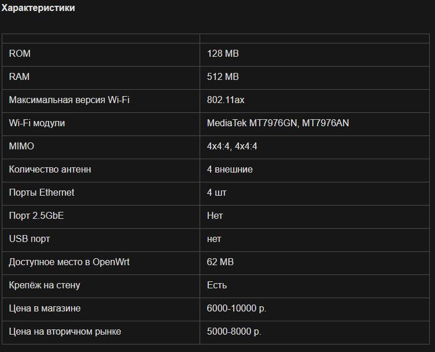Select the Wi-Fi модули label
The height and width of the screenshot is (352, 435).
pyautogui.click(x=37, y=123)
